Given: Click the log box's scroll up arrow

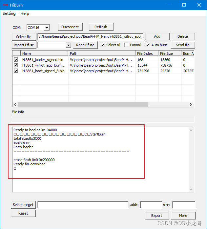Looking at the screenshot, I should pos(191,130).
